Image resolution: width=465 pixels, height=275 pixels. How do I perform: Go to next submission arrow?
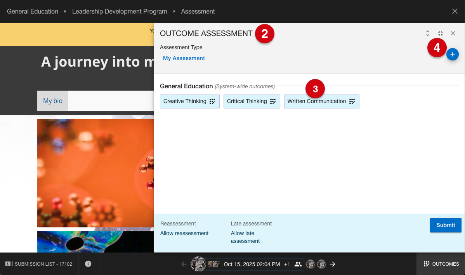click(333, 264)
